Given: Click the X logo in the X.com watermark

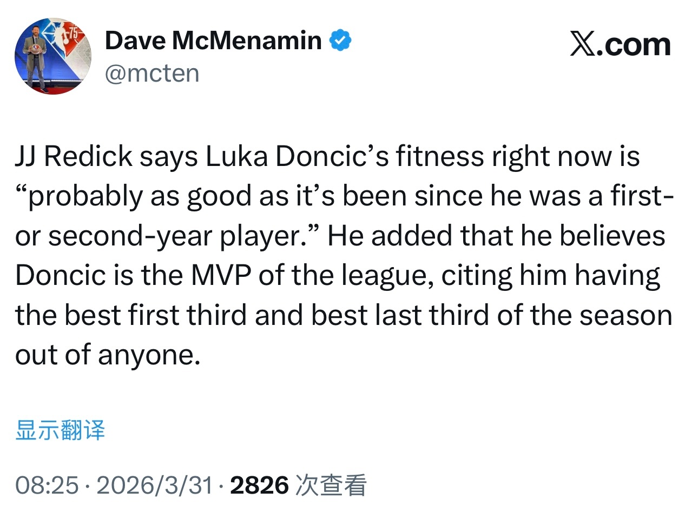Looking at the screenshot, I should point(582,44).
